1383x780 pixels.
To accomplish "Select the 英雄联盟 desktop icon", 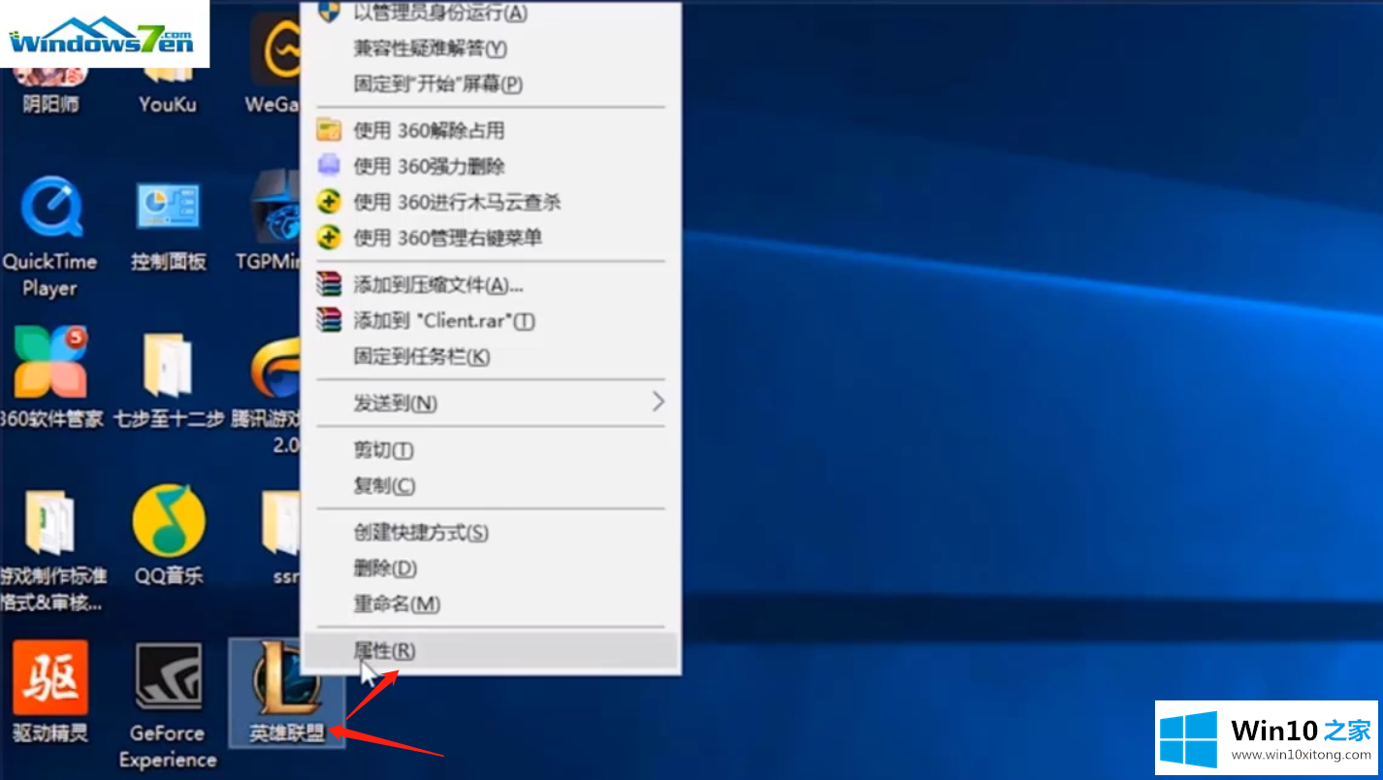I will (x=287, y=692).
